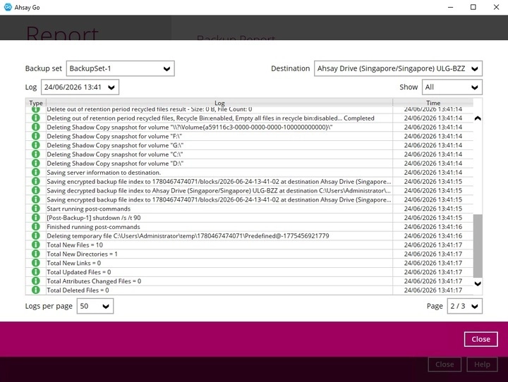Open the Show filter dropdown set to All
This screenshot has height=382, width=508.
[452, 87]
